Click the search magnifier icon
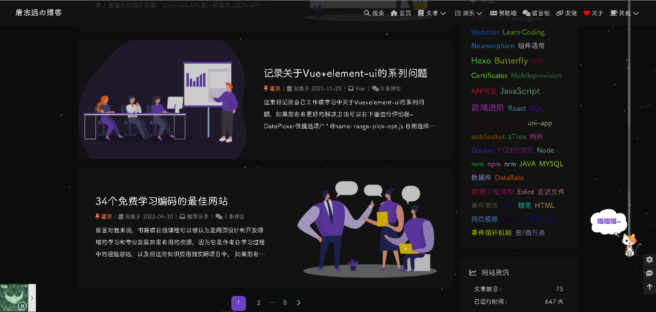Image resolution: width=656 pixels, height=312 pixels. pyautogui.click(x=367, y=13)
